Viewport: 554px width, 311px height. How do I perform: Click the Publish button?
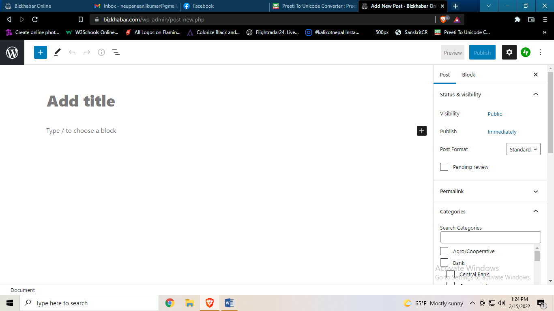click(x=482, y=53)
